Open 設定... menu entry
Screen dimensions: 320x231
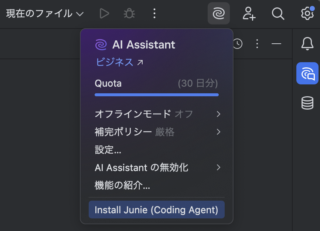click(108, 150)
